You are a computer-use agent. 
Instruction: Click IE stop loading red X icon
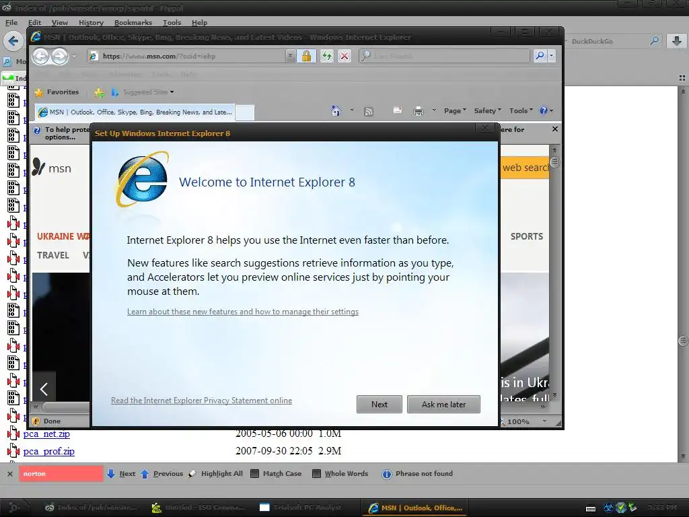pyautogui.click(x=344, y=56)
